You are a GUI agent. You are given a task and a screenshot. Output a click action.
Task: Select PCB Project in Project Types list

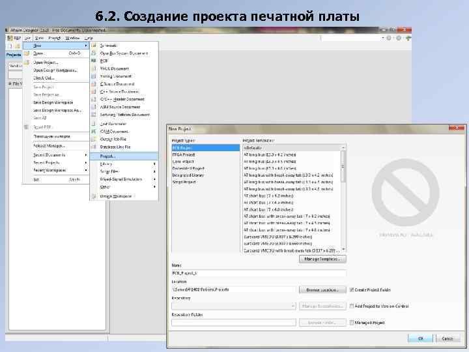[205, 148]
